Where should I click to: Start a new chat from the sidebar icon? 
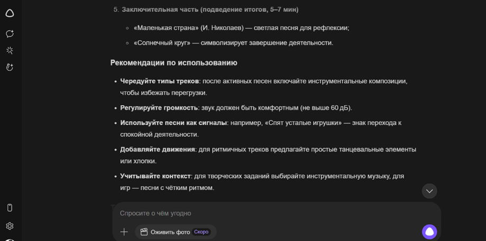click(10, 34)
